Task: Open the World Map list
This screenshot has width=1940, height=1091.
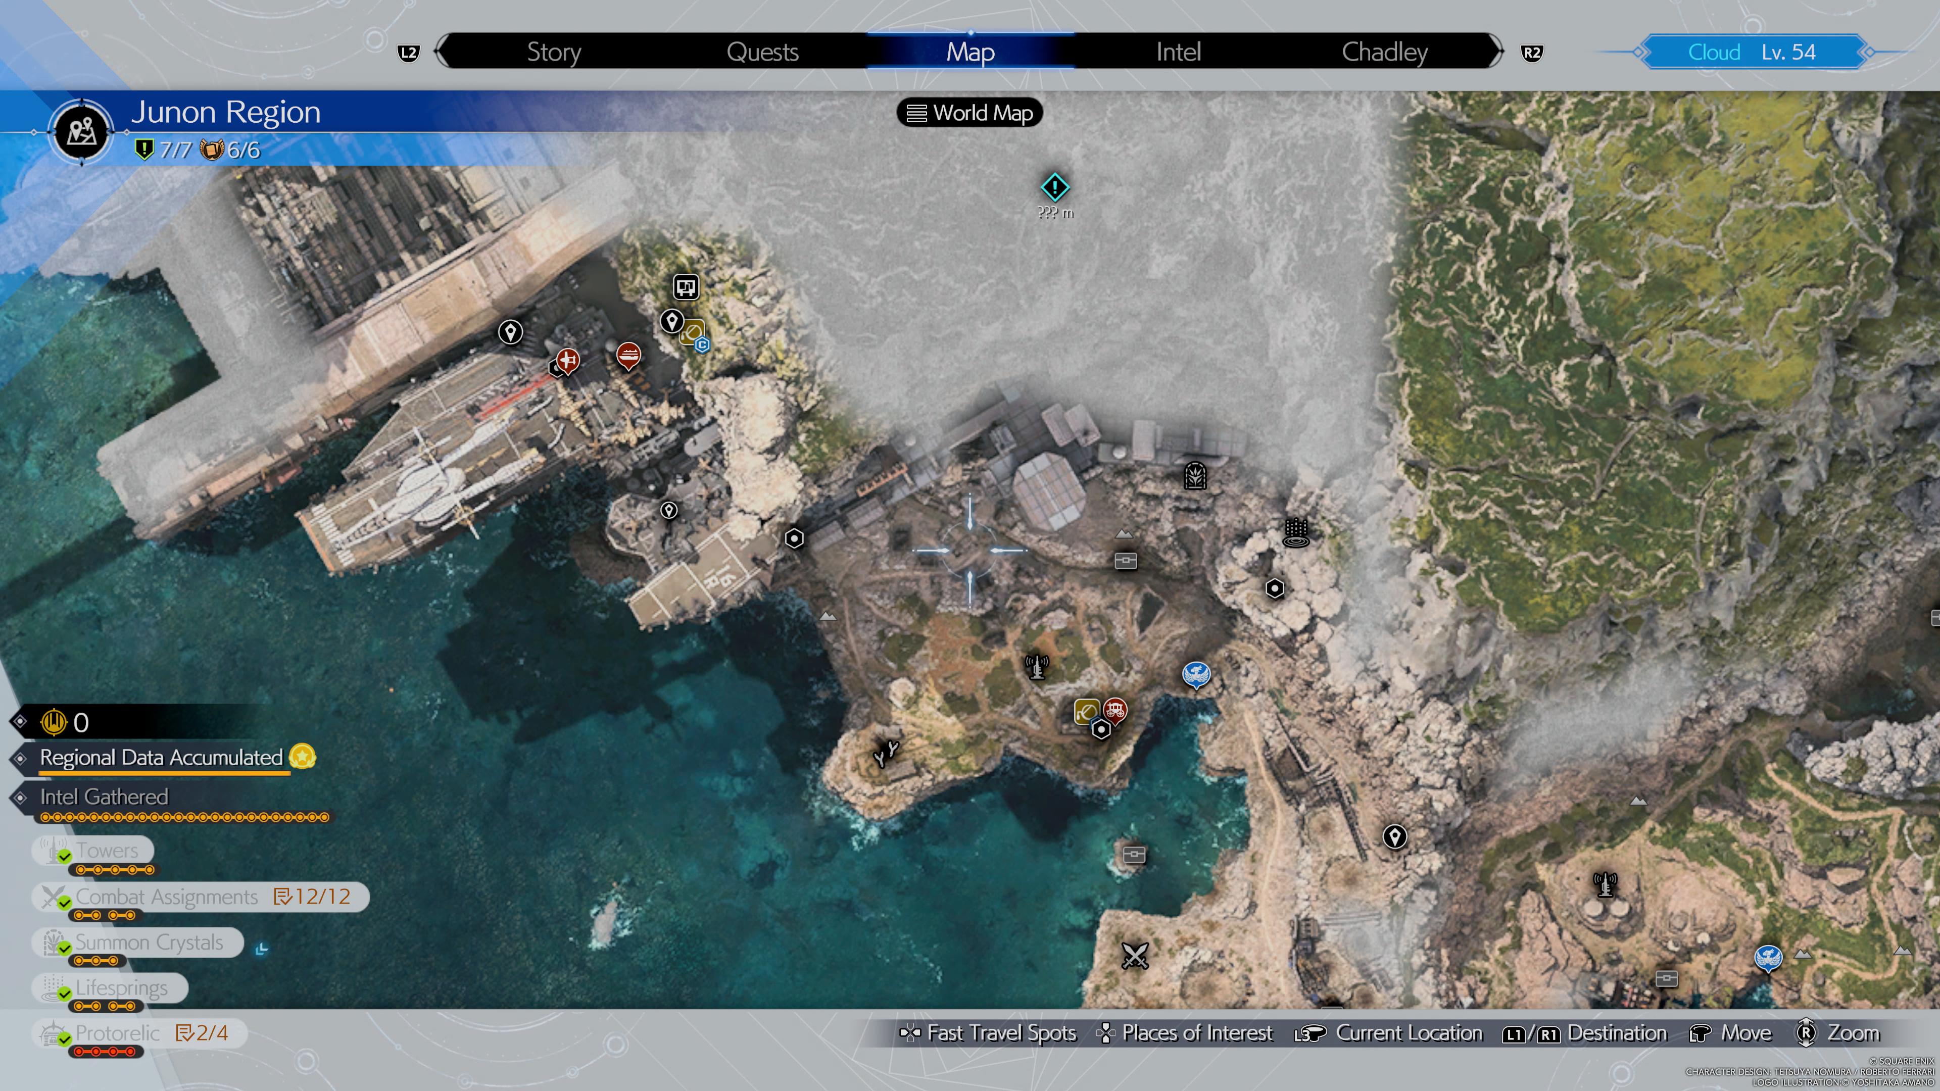Action: tap(969, 113)
